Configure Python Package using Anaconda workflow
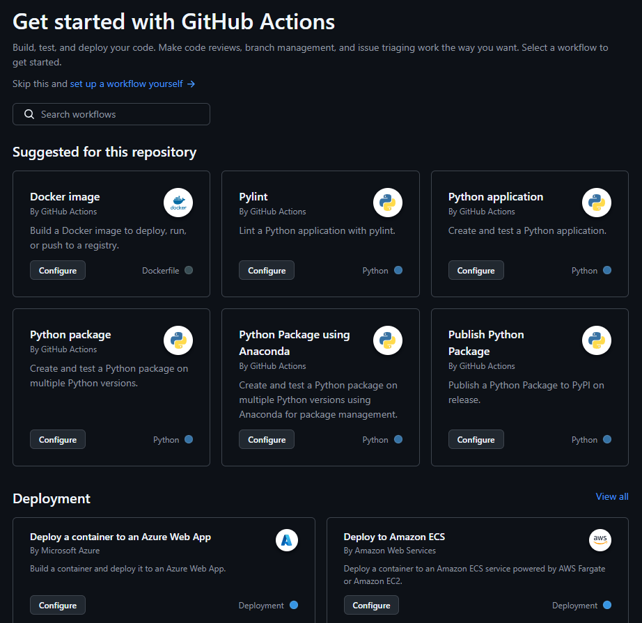The width and height of the screenshot is (642, 623). (267, 439)
